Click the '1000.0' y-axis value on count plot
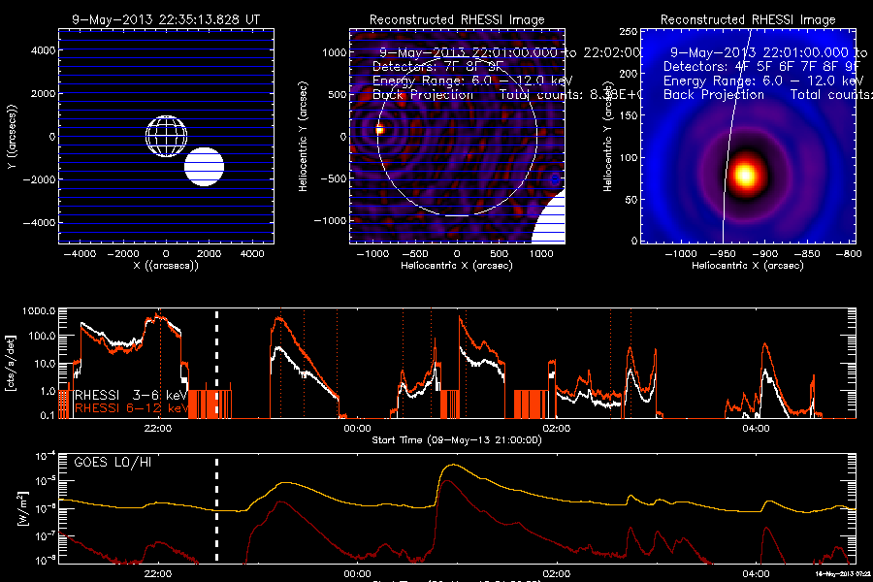Viewport: 873px width, 582px height. tap(39, 310)
